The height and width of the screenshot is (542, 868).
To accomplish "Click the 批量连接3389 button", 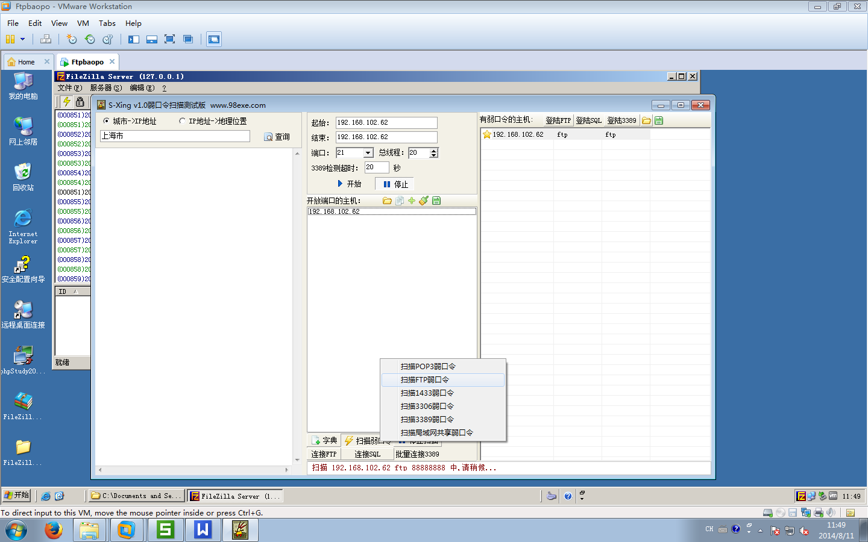I will [x=417, y=454].
